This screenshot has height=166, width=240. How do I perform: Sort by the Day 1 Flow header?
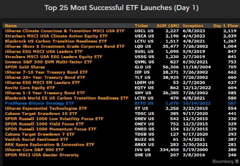pyautogui.click(x=224, y=26)
